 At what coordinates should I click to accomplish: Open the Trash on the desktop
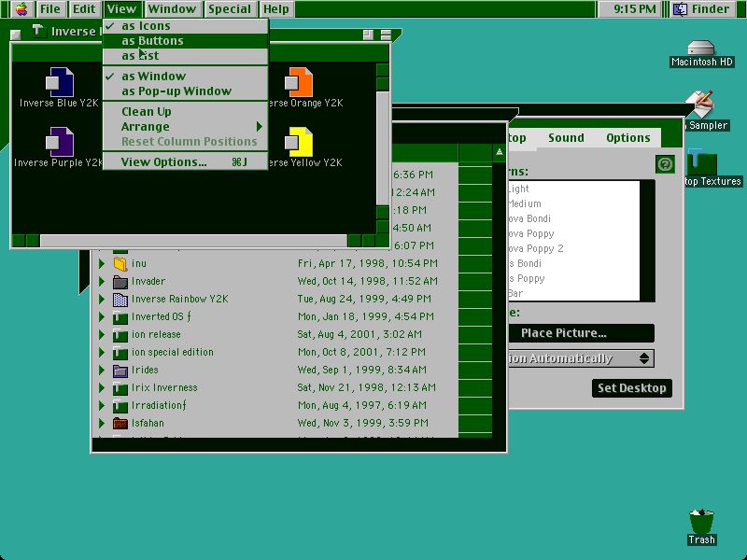[701, 522]
